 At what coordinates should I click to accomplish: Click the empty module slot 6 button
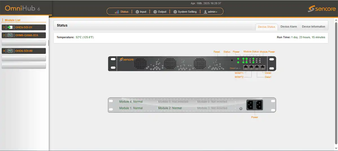[x=24, y=66]
